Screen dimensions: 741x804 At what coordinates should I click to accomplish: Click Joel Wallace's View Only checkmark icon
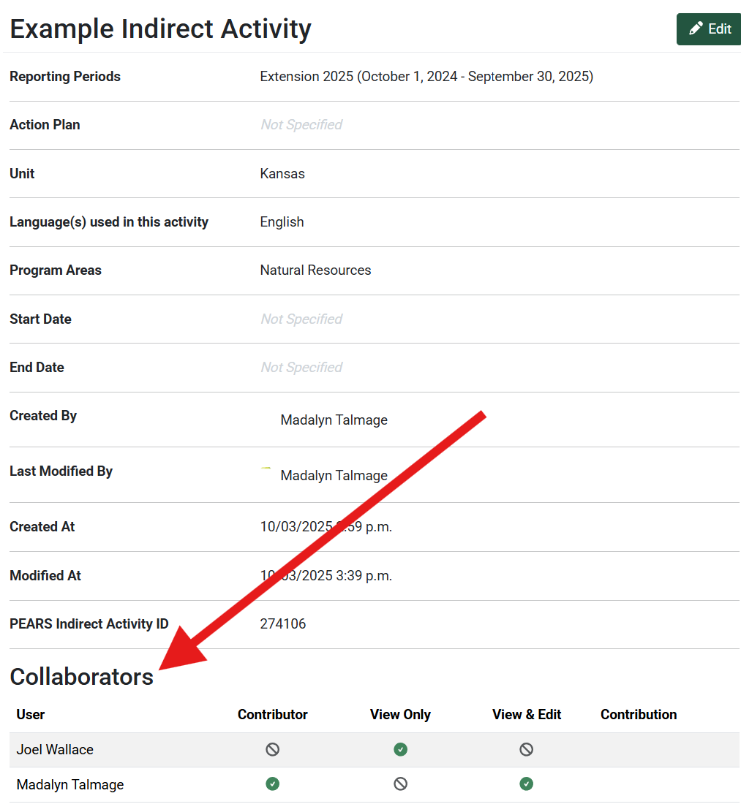tap(400, 749)
